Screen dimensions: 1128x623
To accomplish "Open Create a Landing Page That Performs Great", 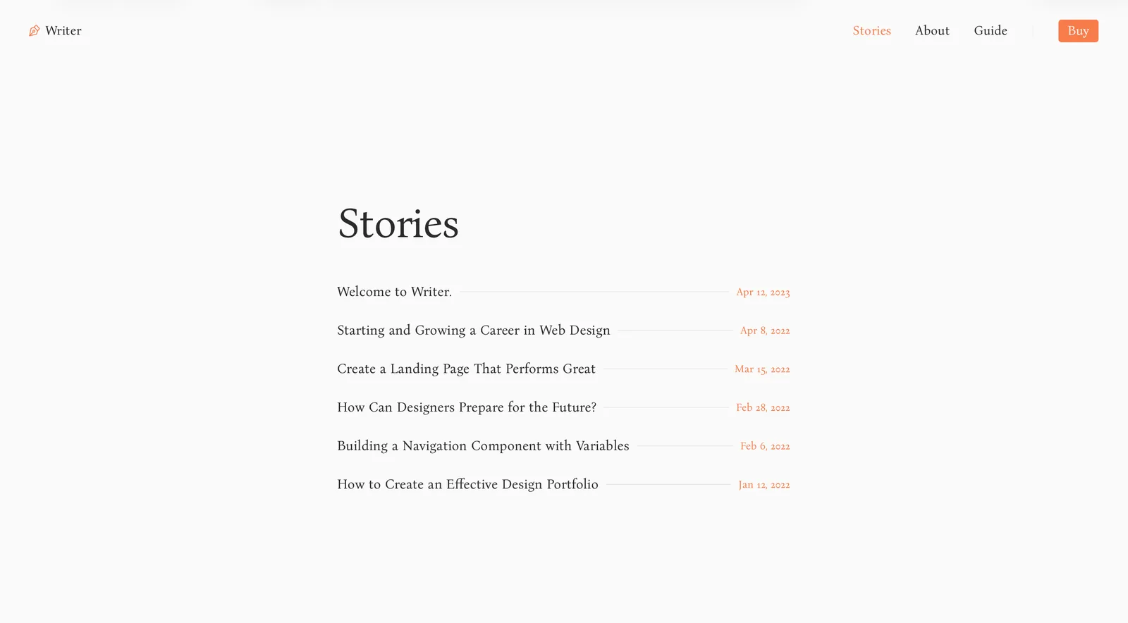I will pos(466,369).
